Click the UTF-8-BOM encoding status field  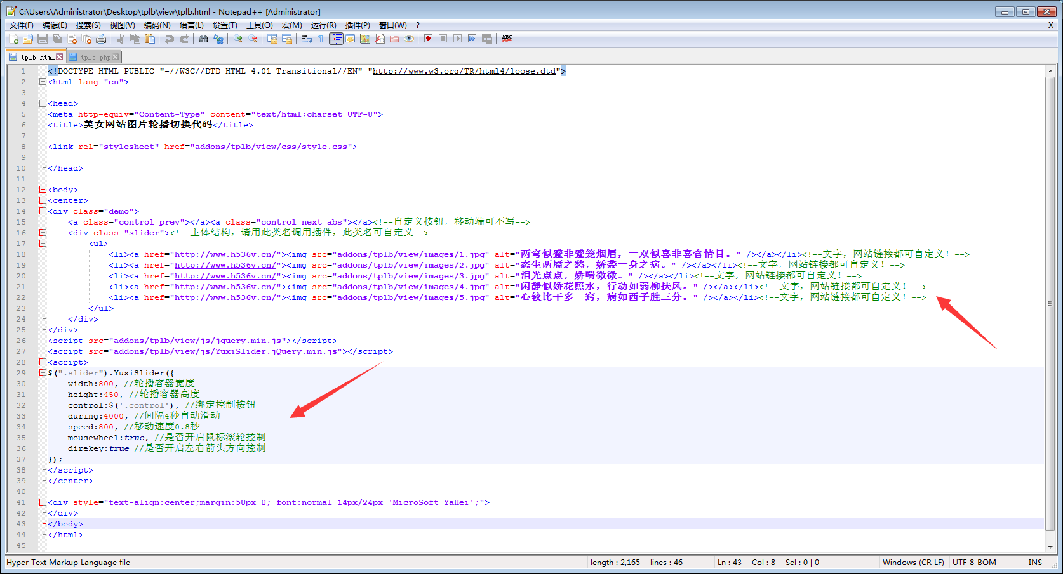pyautogui.click(x=974, y=563)
